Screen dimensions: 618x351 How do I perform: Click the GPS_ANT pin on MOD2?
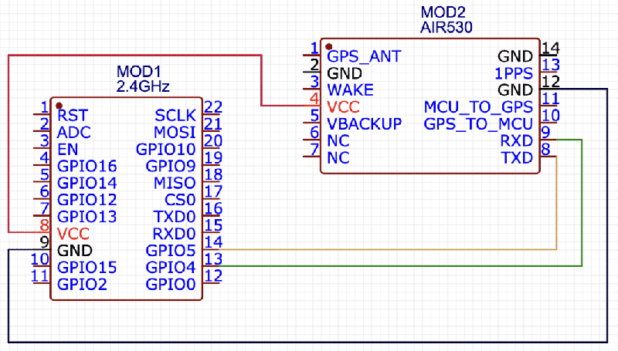point(364,57)
